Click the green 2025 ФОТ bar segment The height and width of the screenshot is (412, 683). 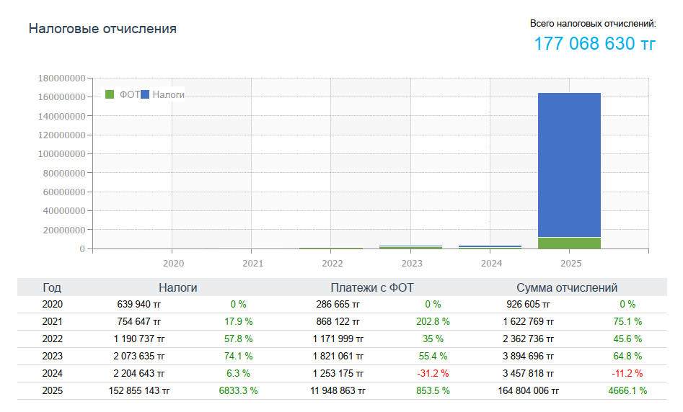pos(569,243)
